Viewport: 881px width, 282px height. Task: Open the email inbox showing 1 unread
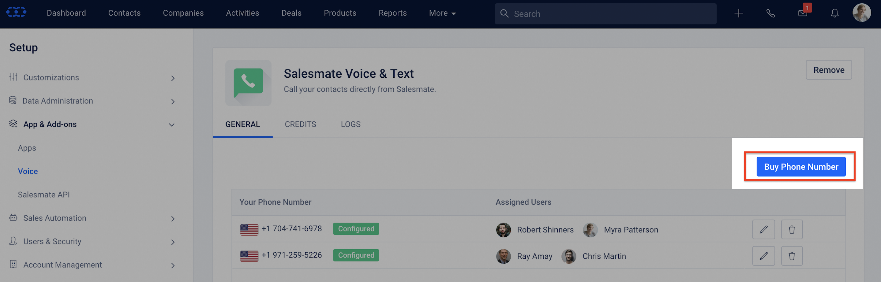(803, 13)
